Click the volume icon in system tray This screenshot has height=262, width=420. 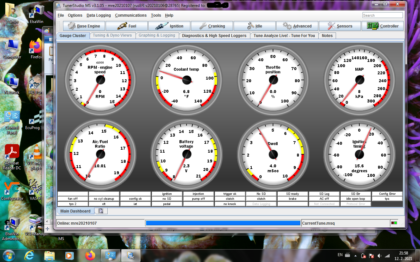point(380,255)
